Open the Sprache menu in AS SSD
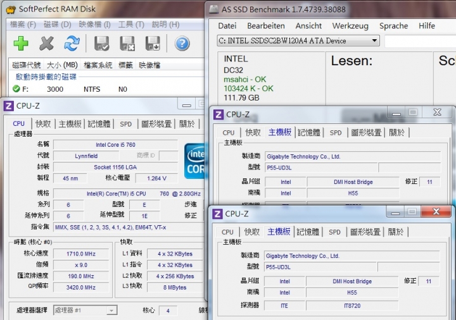Viewport: 456px width, 320px height. tap(393, 26)
